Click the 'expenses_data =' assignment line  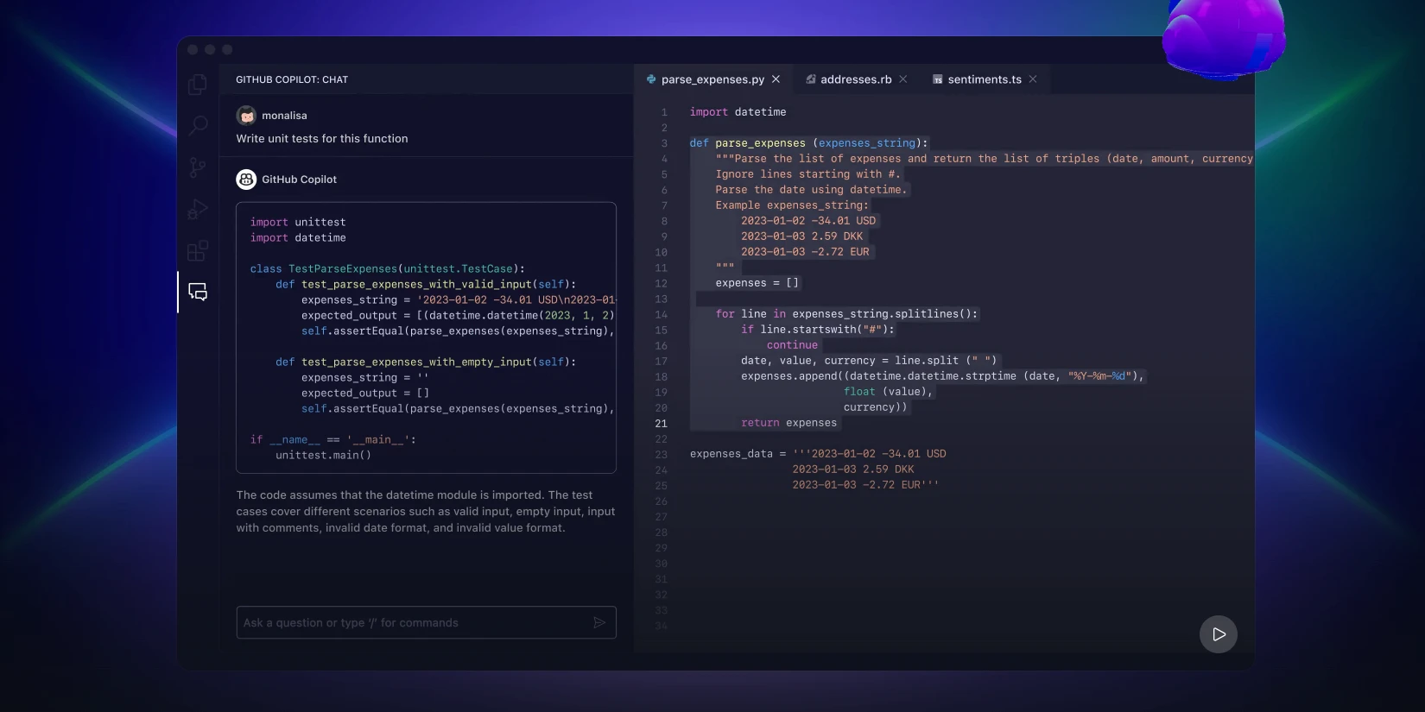pos(818,454)
